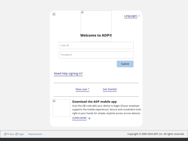Click the Download the ADP mobile app heading
Image resolution: width=188 pixels, height=141 pixels.
tap(94, 102)
